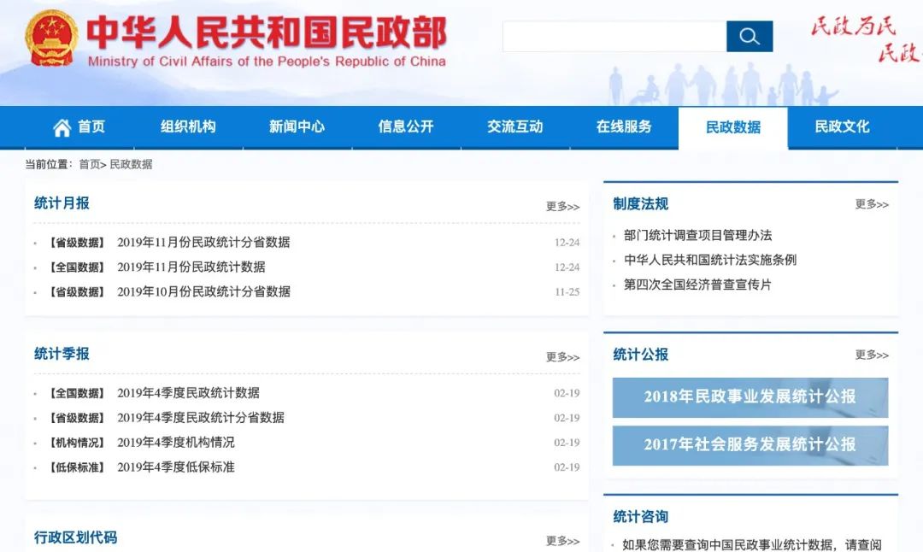Open the 信息公开 menu

(x=406, y=126)
